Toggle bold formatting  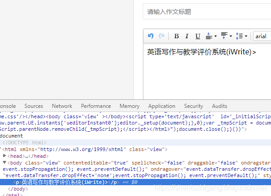(x=176, y=36)
